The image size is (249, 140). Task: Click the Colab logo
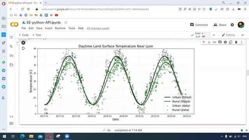coord(14,24)
